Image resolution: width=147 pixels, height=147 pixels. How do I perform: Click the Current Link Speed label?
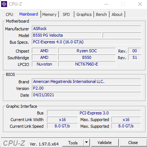point(27,126)
